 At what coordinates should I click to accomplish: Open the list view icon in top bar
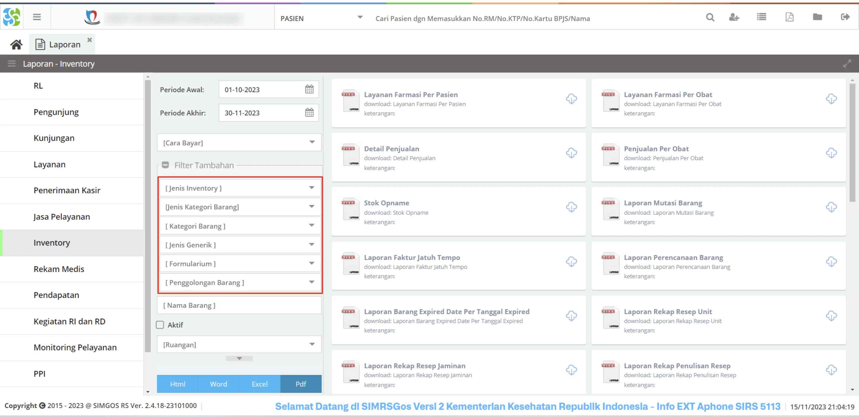(x=762, y=17)
